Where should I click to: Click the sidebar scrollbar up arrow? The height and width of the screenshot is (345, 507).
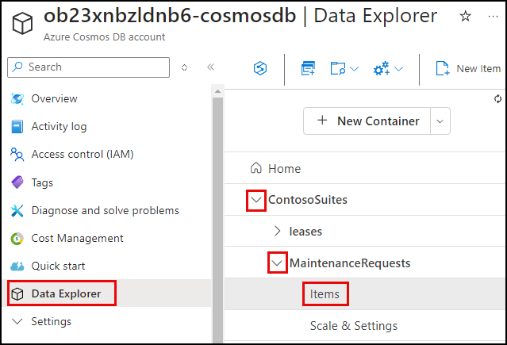pos(217,91)
